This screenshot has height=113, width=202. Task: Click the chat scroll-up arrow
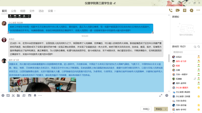tap(169, 15)
